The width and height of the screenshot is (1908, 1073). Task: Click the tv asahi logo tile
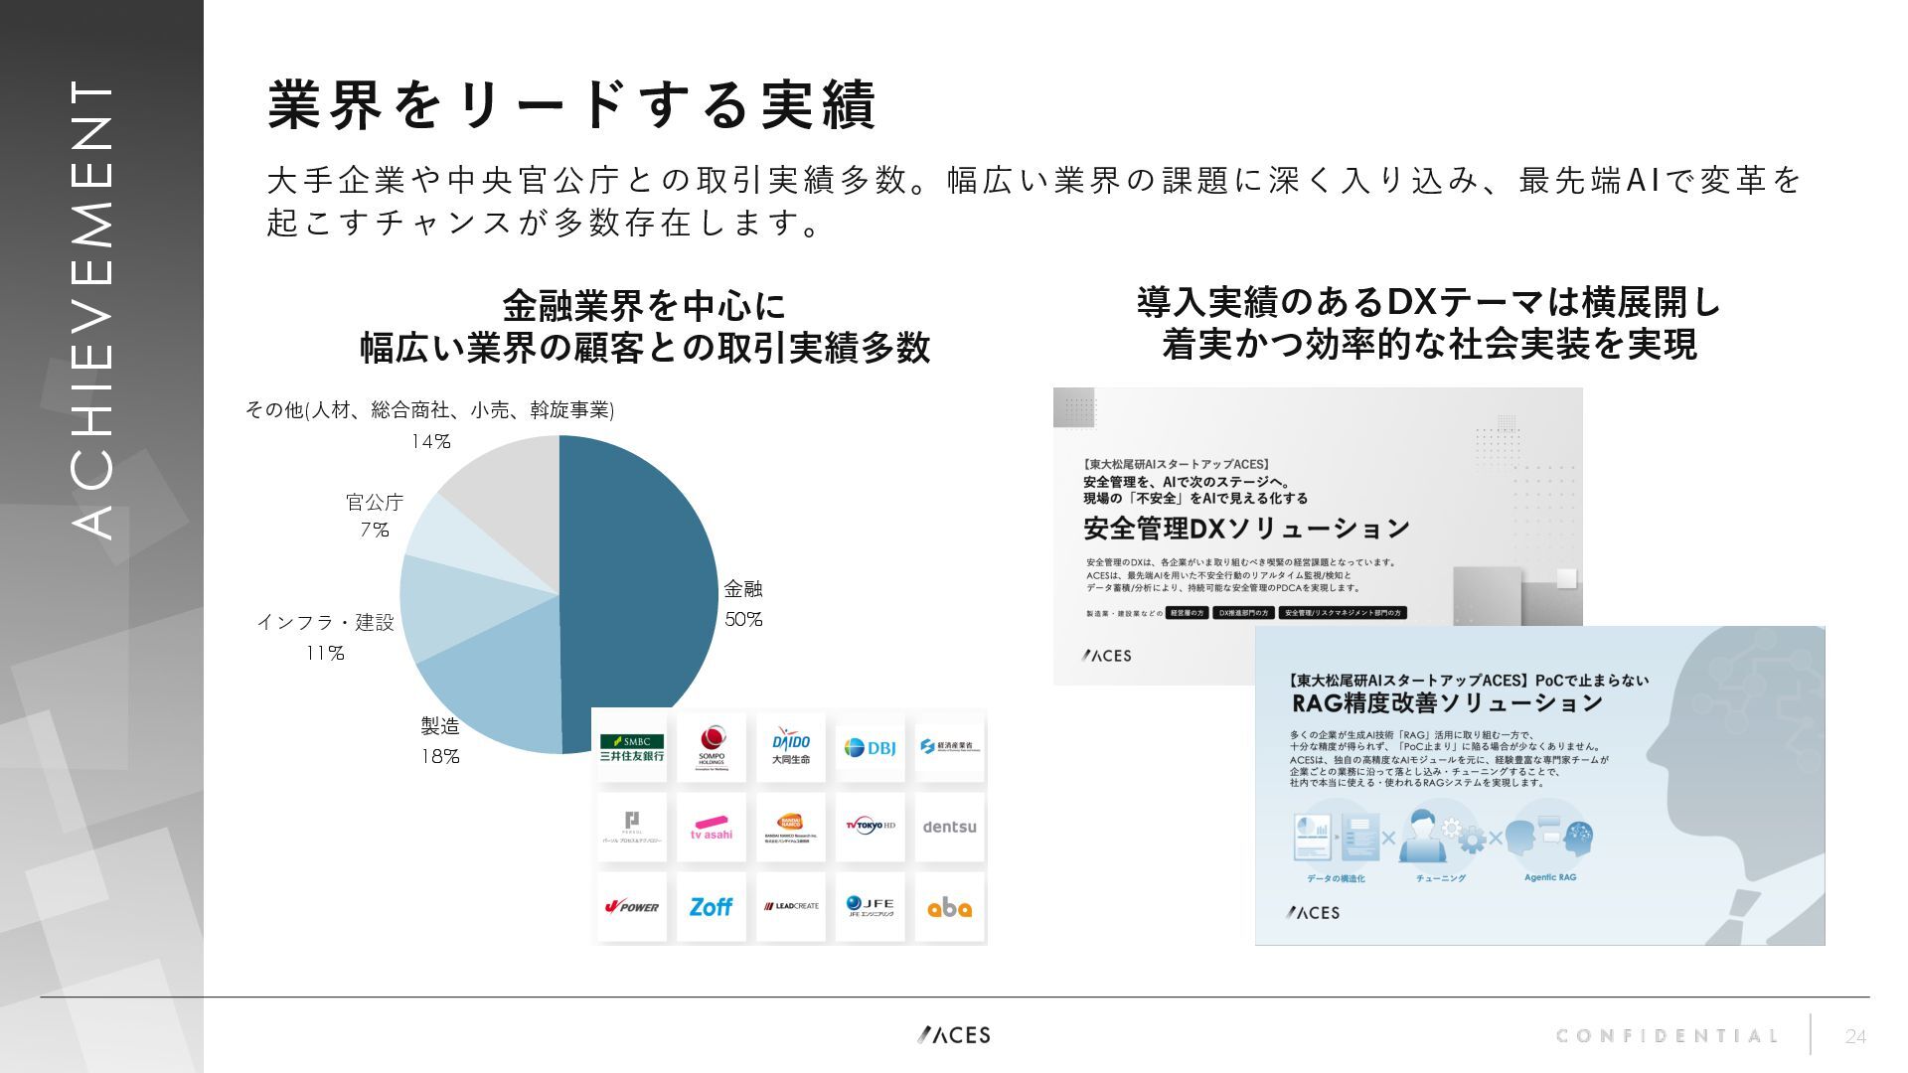tap(712, 827)
